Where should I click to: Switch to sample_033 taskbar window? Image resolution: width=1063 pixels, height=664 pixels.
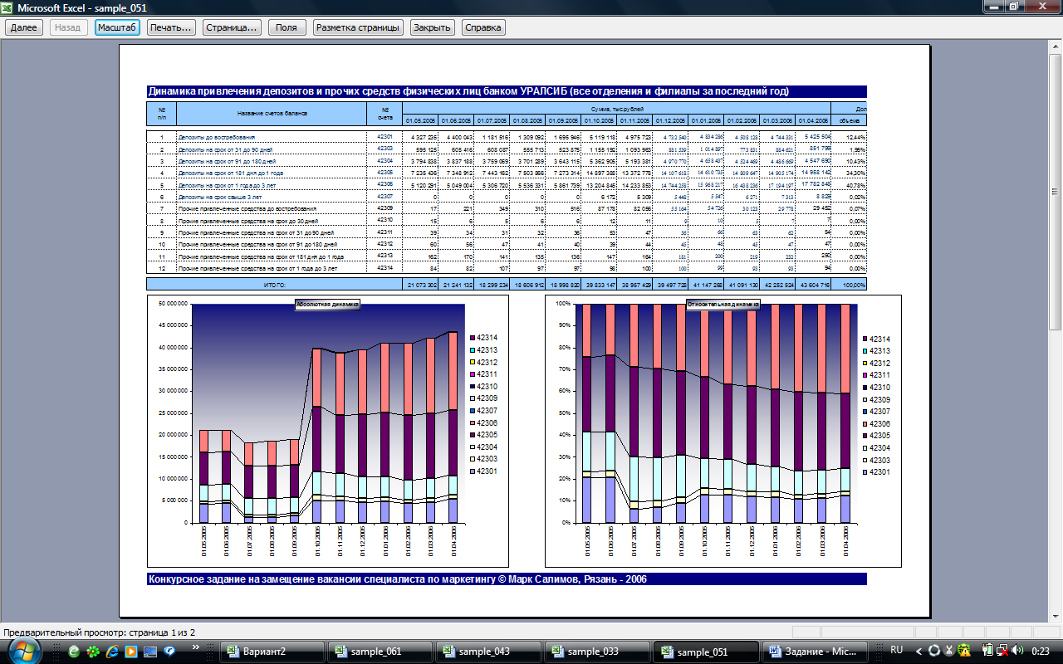click(x=596, y=652)
